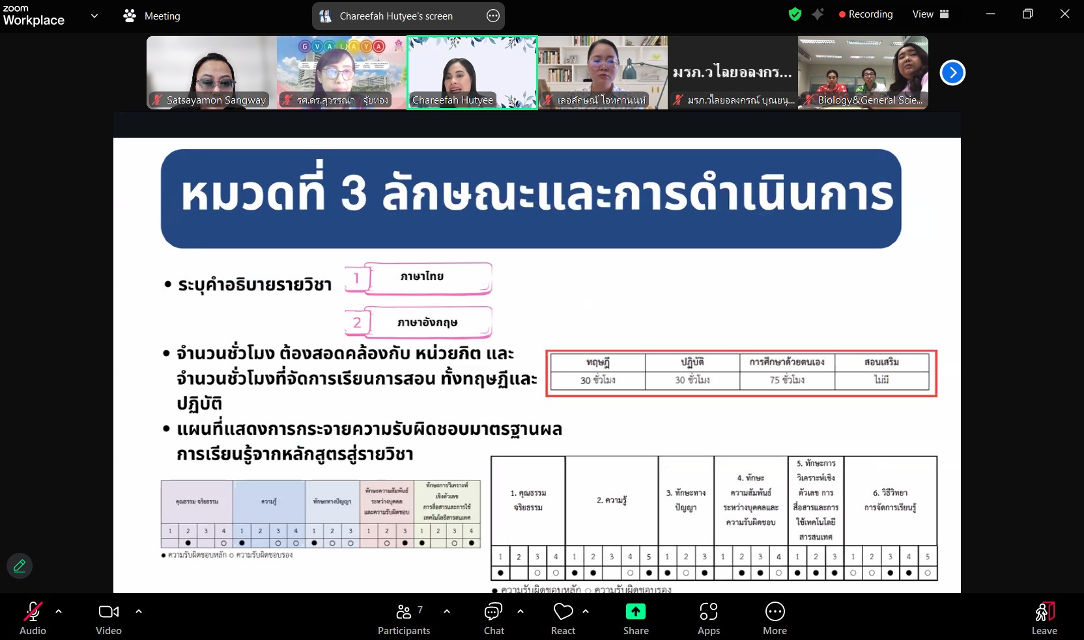Screen dimensions: 1084x640
Task: Open the Participants list
Action: pos(403,617)
